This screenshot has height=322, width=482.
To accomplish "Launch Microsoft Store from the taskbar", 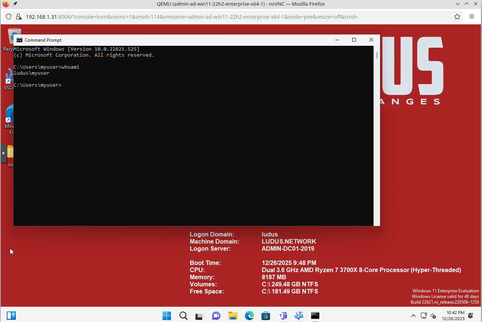I will tap(266, 316).
